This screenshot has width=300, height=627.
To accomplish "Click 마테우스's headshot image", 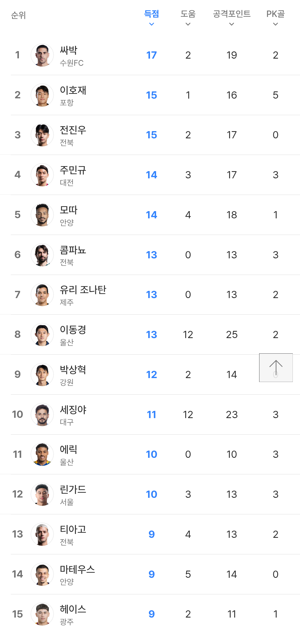I will point(42,574).
